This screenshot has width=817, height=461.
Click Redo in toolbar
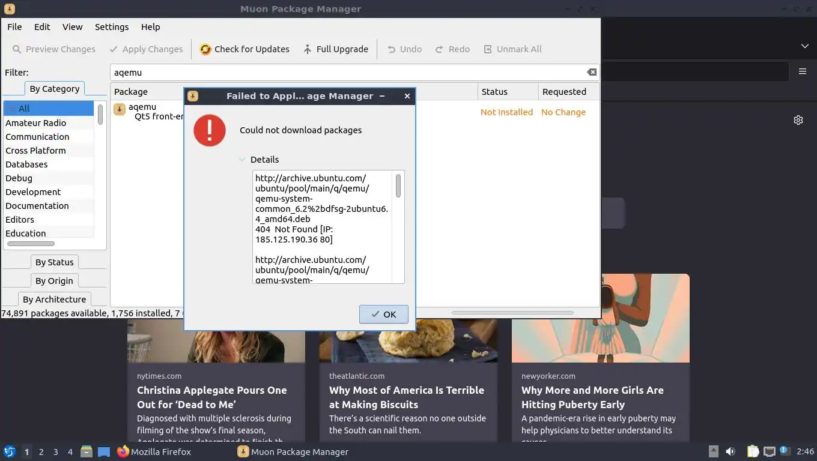click(x=452, y=49)
